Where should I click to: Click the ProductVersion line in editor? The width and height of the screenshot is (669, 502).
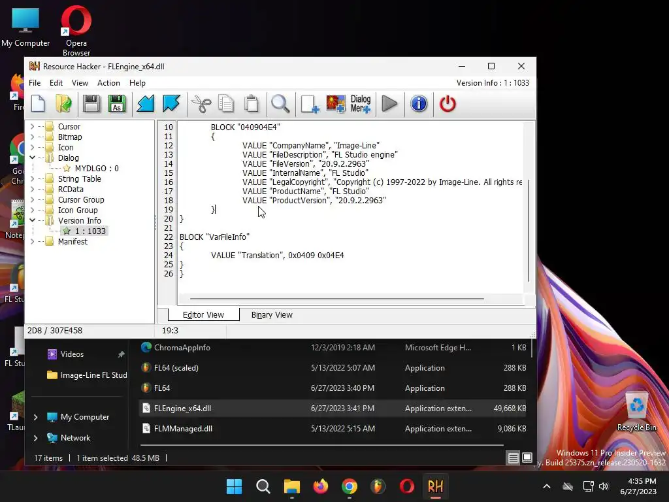click(x=314, y=200)
